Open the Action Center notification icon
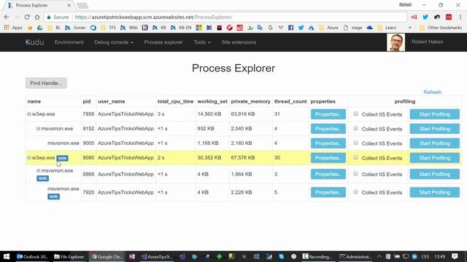Viewport: 467px width, 262px height. point(455,256)
